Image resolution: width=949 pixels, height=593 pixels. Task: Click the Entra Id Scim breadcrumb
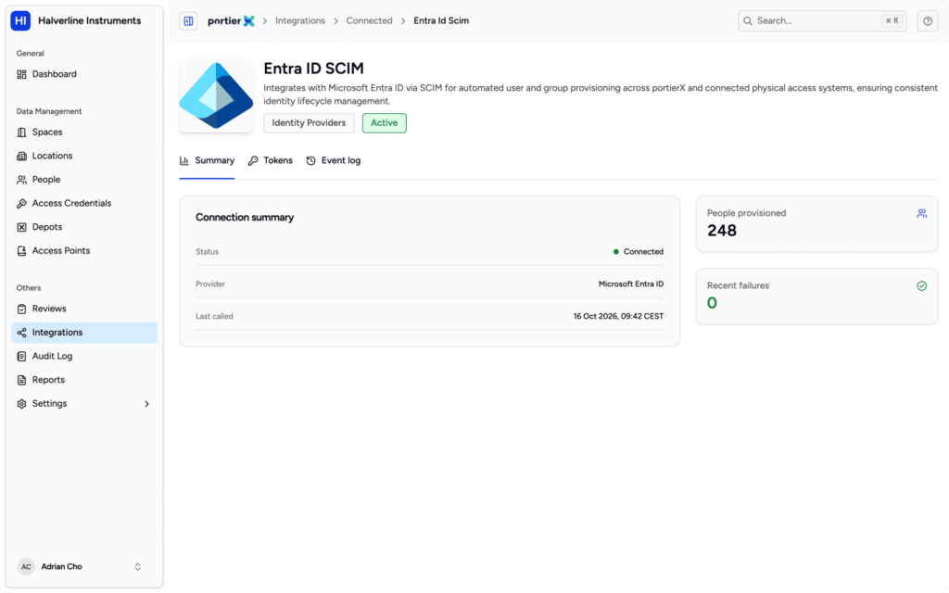click(441, 20)
